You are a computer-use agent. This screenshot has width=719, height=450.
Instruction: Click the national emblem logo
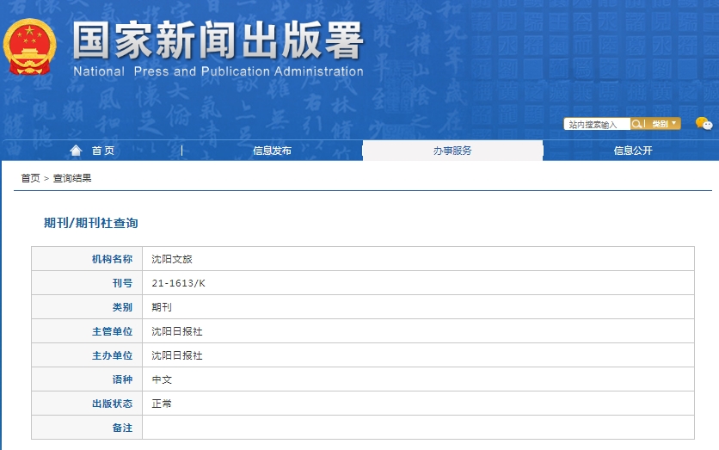30,48
